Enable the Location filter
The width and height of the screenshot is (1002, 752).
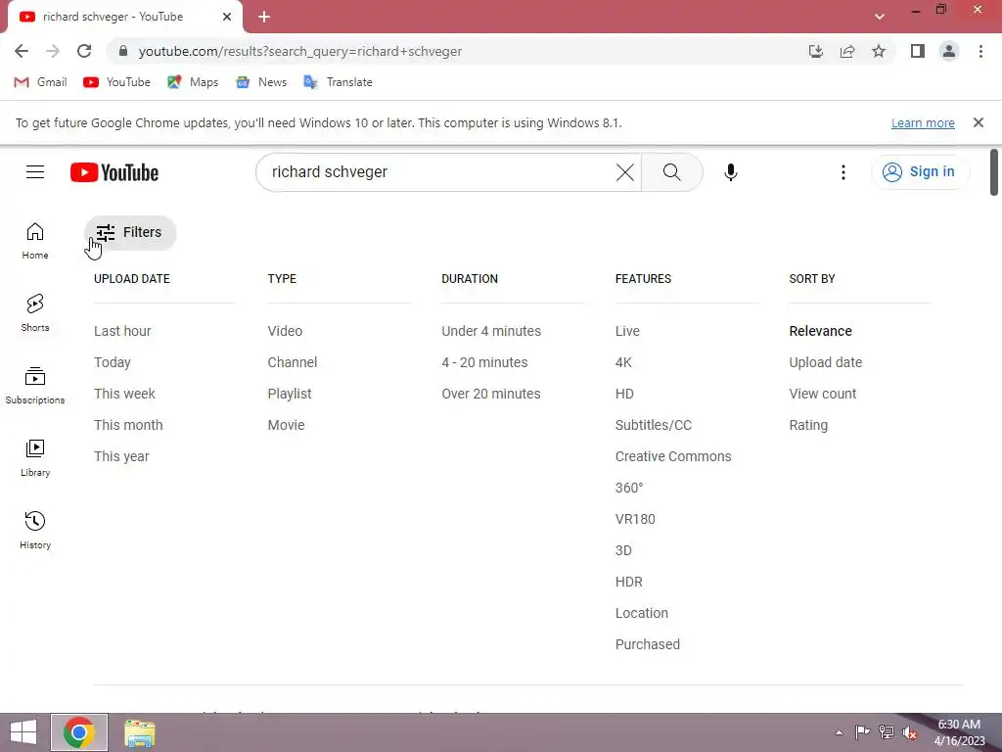pos(642,613)
